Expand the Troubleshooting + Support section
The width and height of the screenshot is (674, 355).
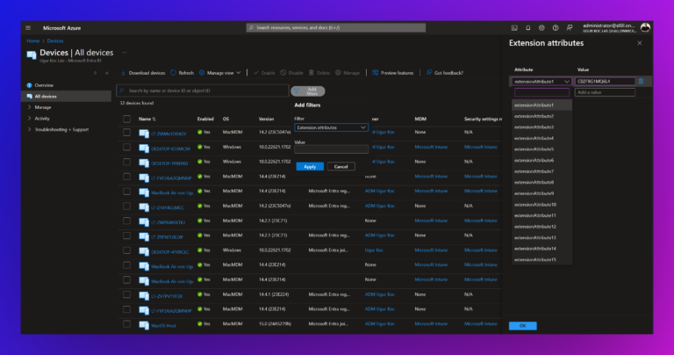(61, 129)
